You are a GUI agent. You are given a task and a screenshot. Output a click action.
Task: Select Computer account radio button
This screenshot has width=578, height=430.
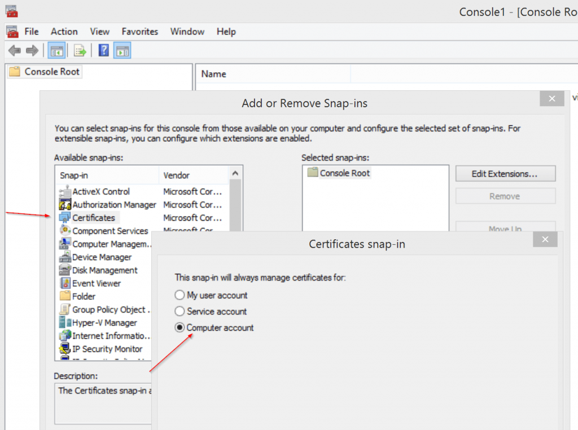179,327
